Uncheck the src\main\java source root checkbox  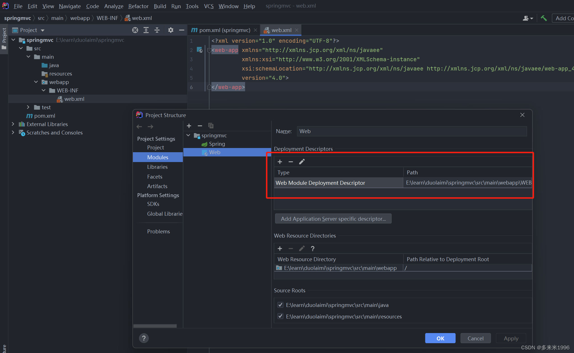(280, 305)
